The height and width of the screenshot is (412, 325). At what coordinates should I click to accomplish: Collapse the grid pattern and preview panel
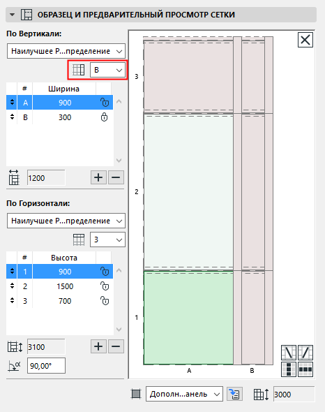click(x=12, y=15)
